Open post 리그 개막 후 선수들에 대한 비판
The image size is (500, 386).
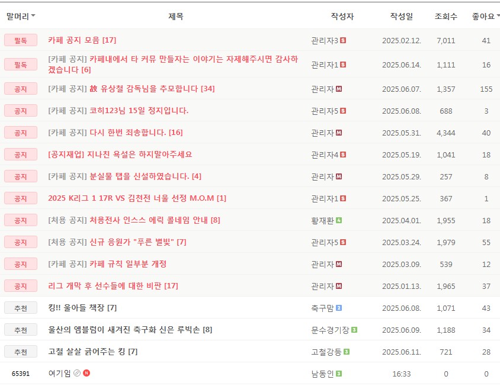pos(105,285)
